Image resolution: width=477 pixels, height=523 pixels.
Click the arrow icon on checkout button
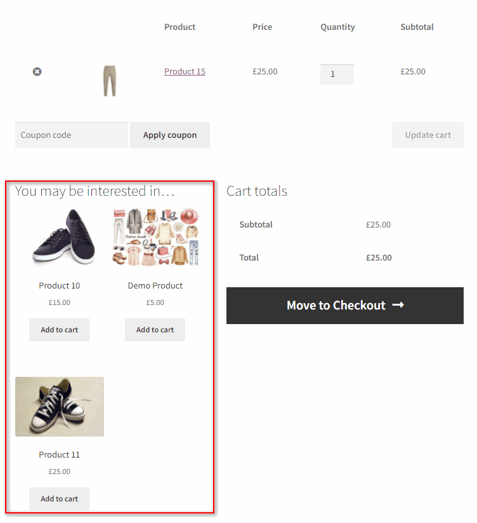(398, 306)
